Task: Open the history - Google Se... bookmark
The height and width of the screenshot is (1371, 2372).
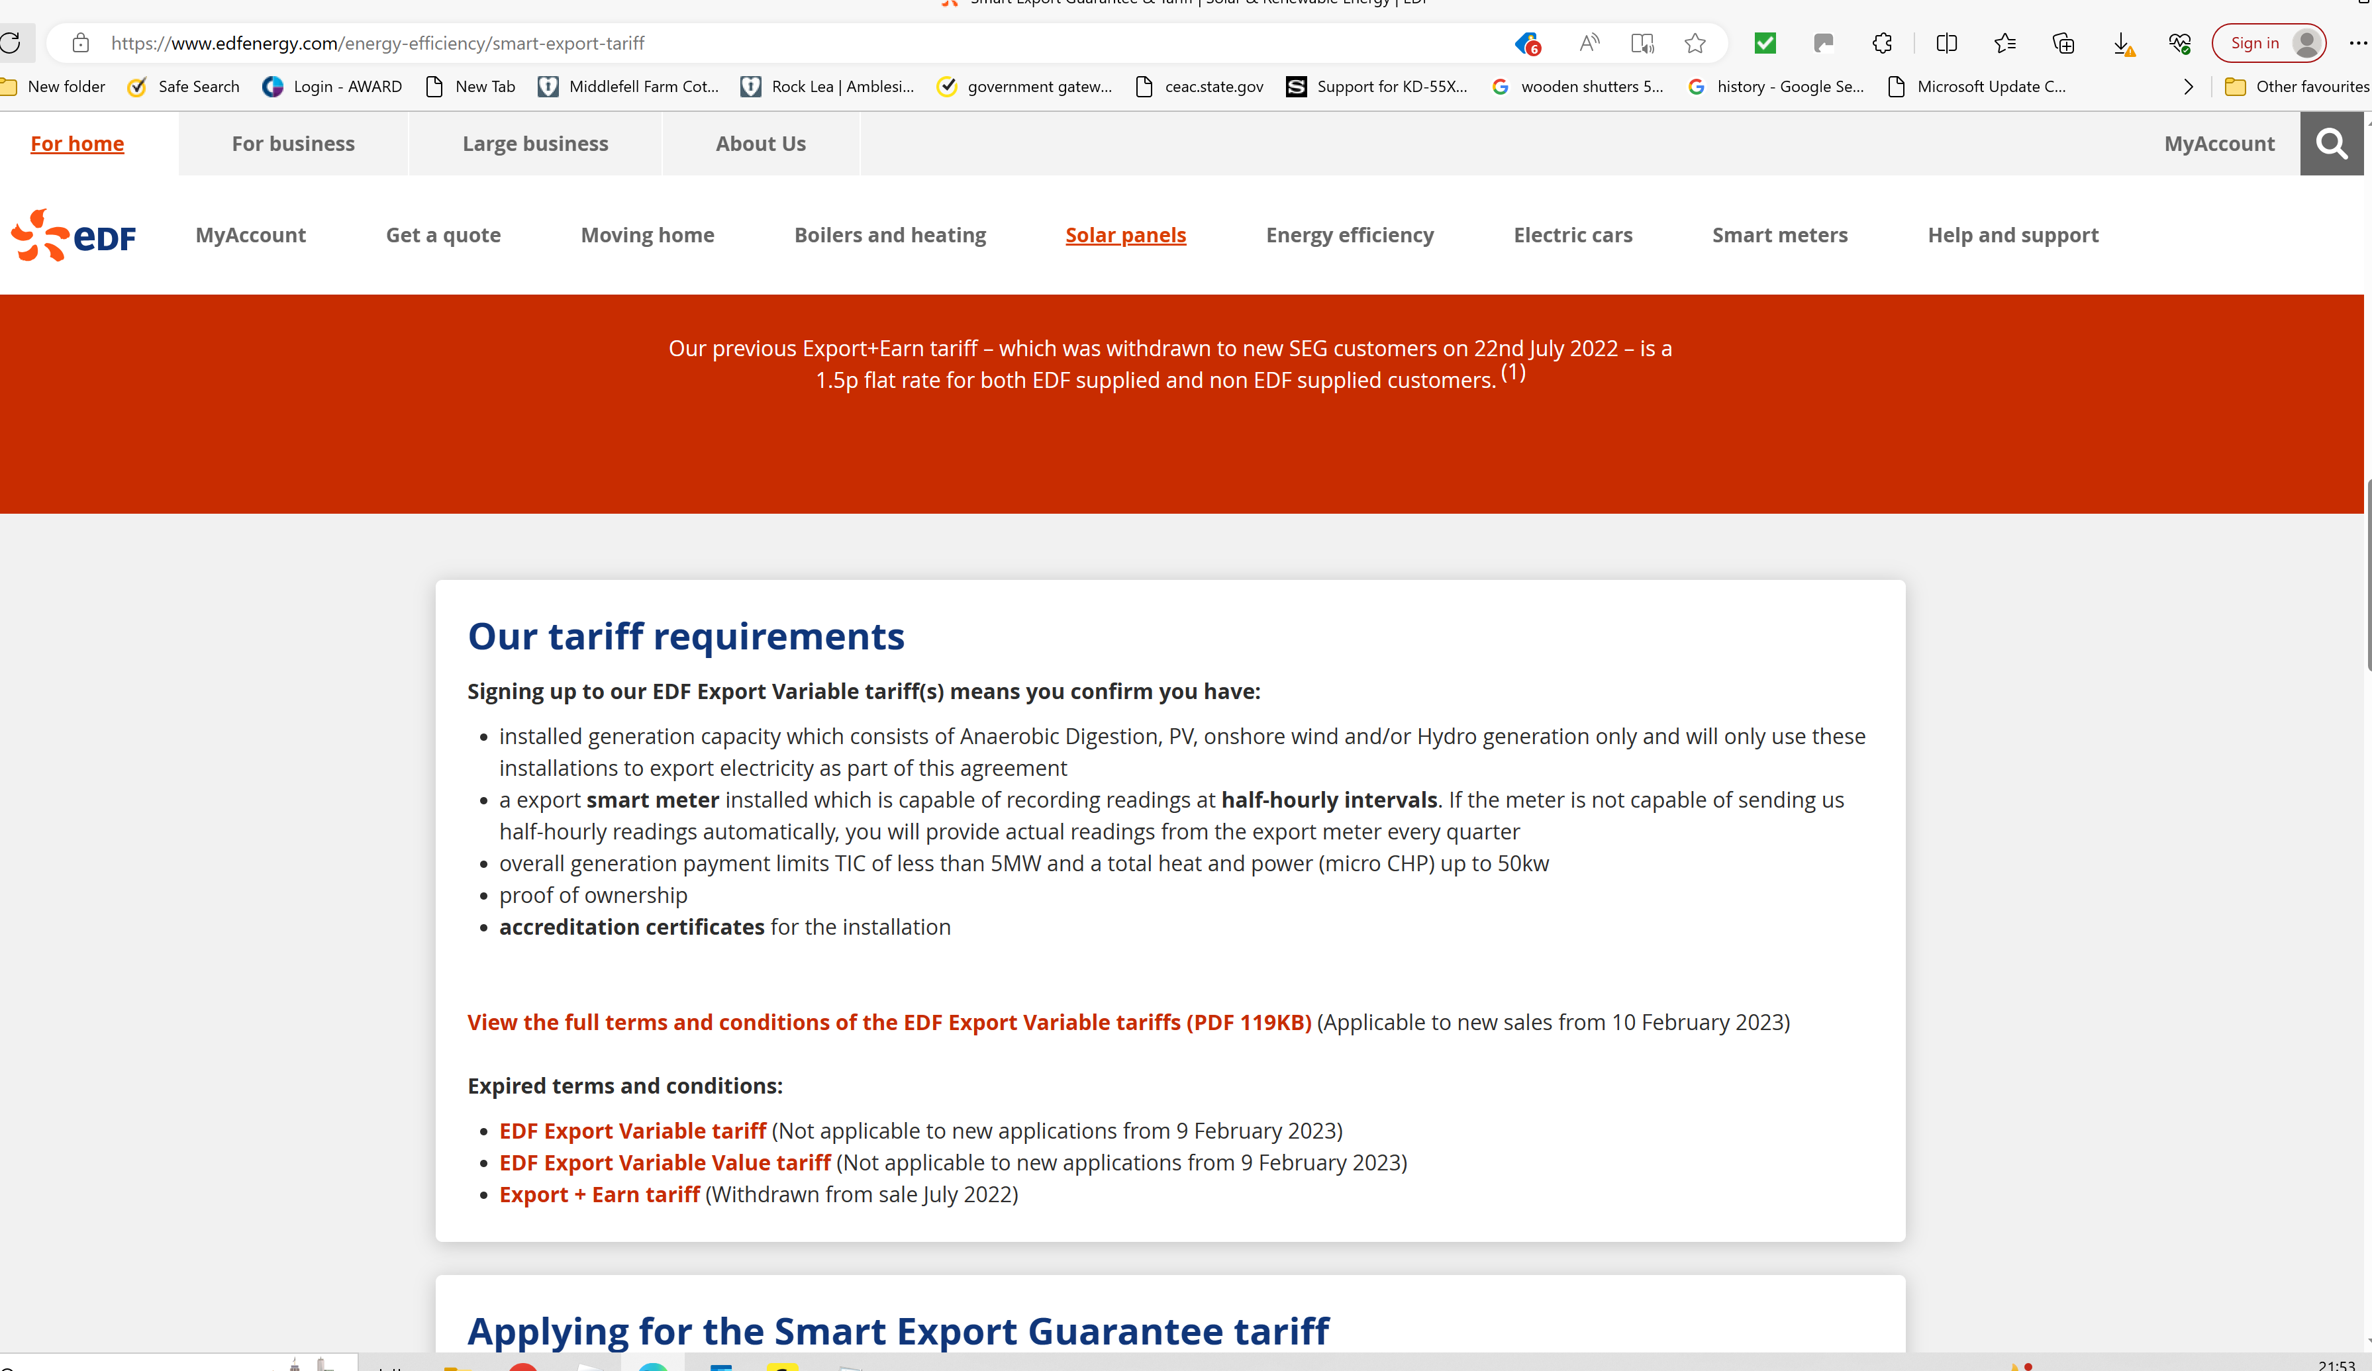Action: [1776, 87]
